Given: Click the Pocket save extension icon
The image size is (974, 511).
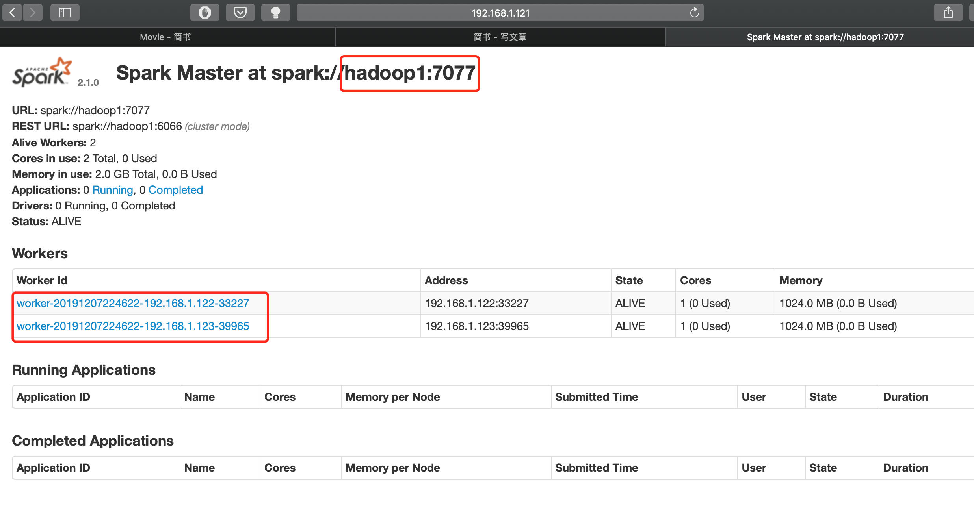Looking at the screenshot, I should (240, 13).
